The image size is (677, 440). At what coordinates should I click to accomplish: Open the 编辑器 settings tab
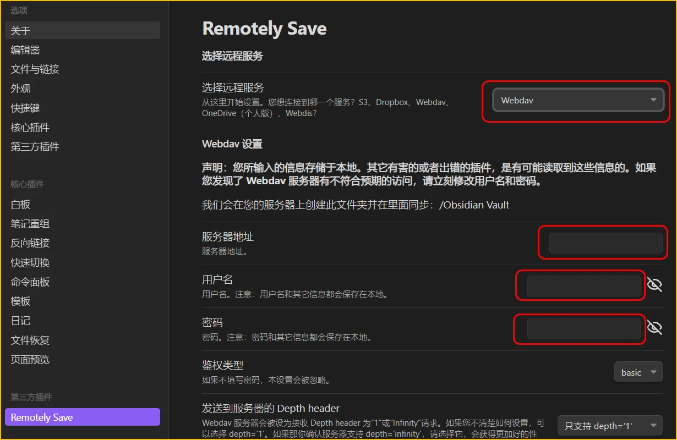pos(83,50)
